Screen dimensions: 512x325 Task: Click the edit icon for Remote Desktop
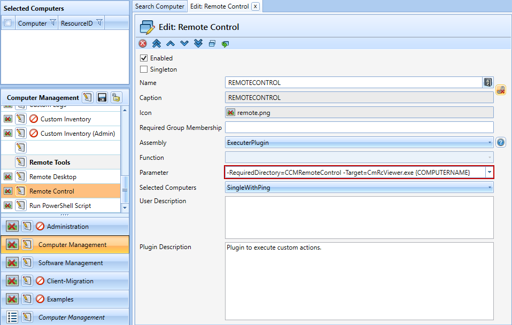tap(21, 177)
